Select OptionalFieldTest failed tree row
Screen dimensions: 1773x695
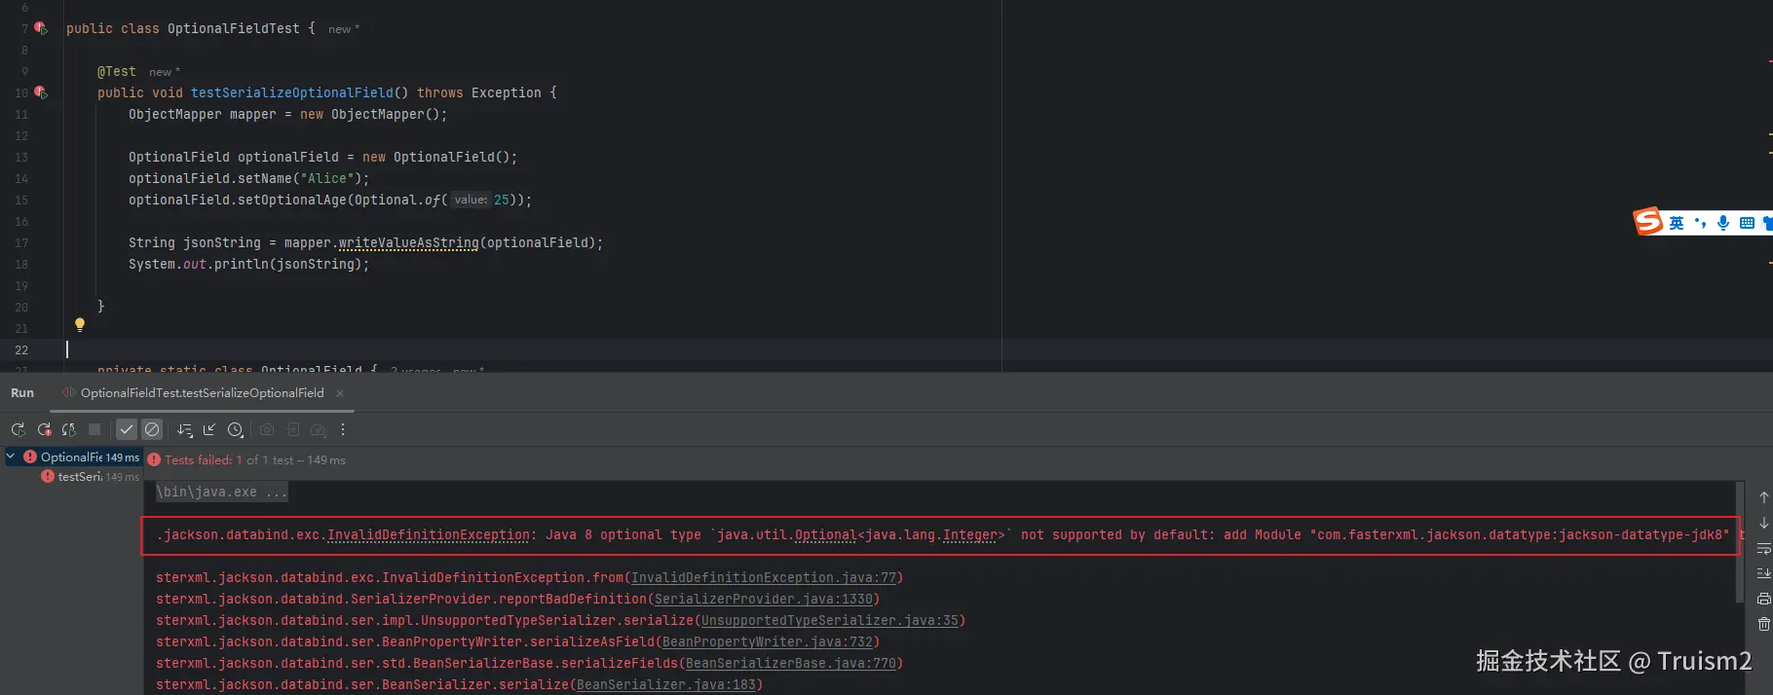(73, 457)
